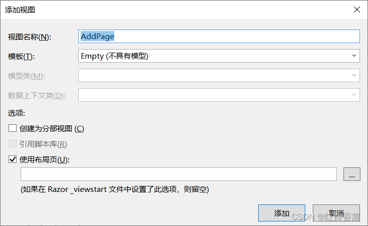Toggle the 引用脚本库 checkbox
Image resolution: width=368 pixels, height=226 pixels.
13,144
